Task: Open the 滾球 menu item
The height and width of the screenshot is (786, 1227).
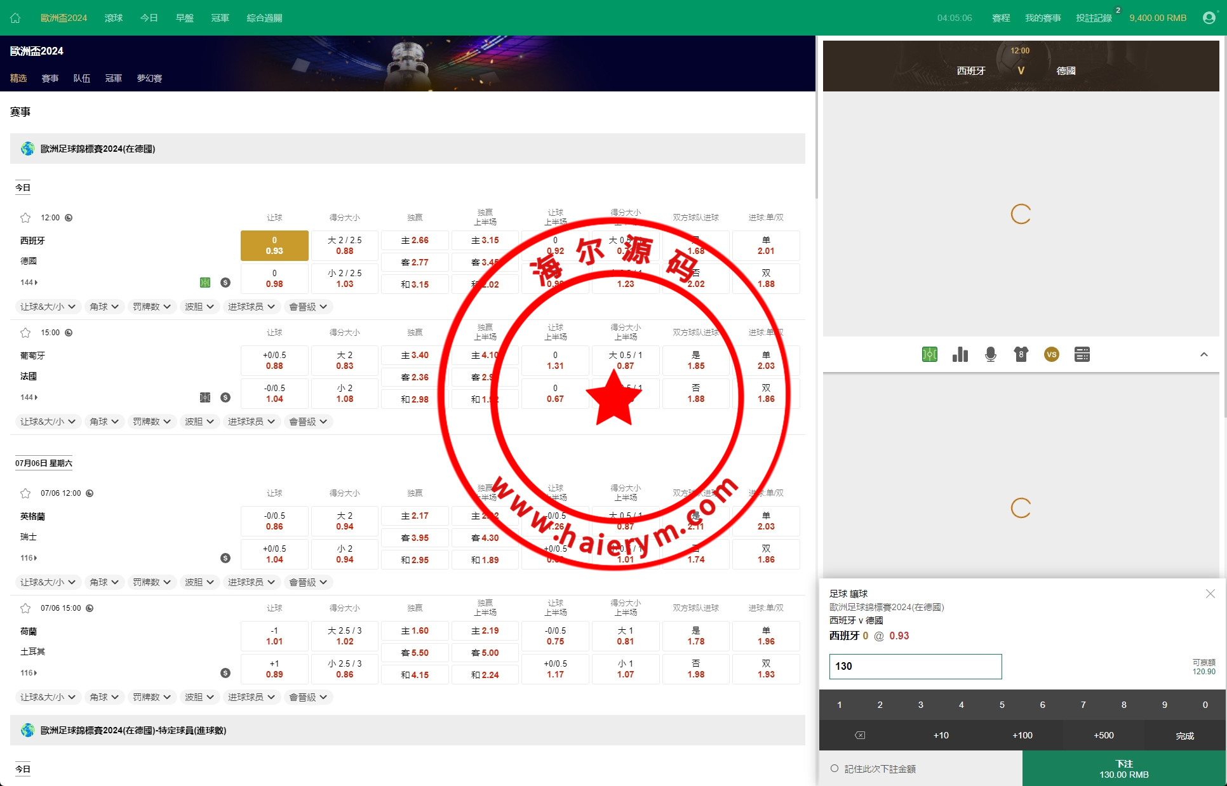Action: pos(114,18)
